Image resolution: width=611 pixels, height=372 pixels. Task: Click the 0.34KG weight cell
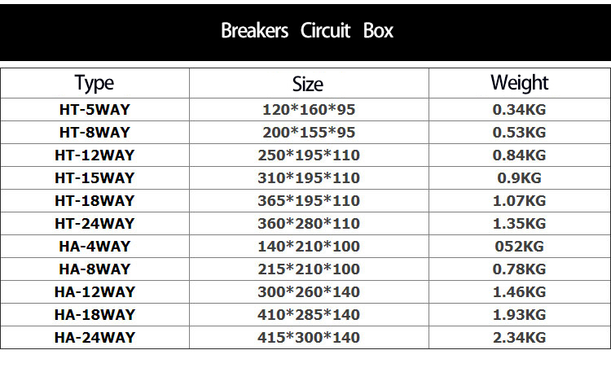click(519, 109)
